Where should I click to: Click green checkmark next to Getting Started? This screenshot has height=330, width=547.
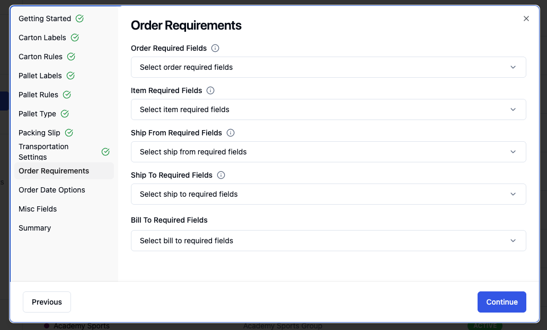pyautogui.click(x=80, y=19)
